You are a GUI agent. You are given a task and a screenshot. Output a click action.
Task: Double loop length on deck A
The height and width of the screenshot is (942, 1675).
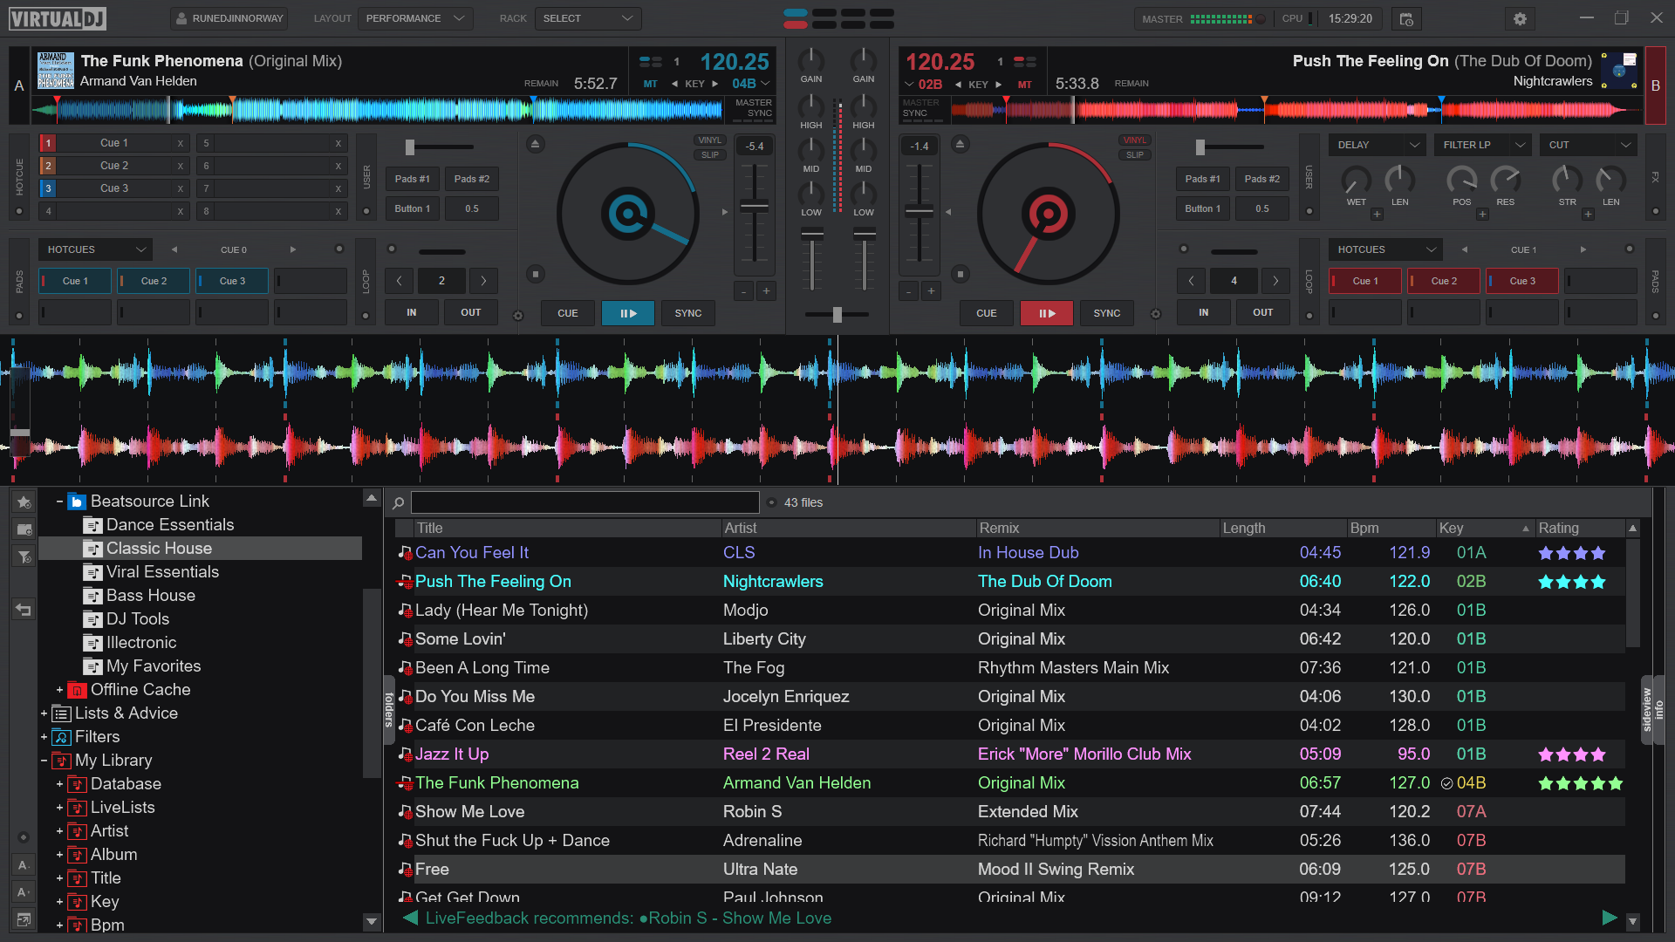(x=483, y=281)
